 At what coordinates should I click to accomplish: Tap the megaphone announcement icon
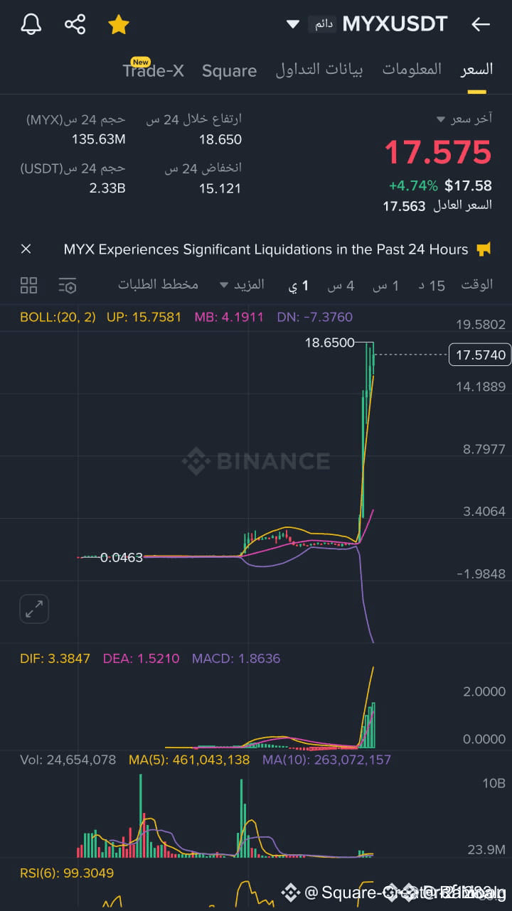pyautogui.click(x=484, y=249)
